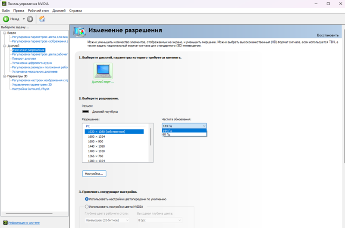Open the Дисплей menu

[x=59, y=10]
